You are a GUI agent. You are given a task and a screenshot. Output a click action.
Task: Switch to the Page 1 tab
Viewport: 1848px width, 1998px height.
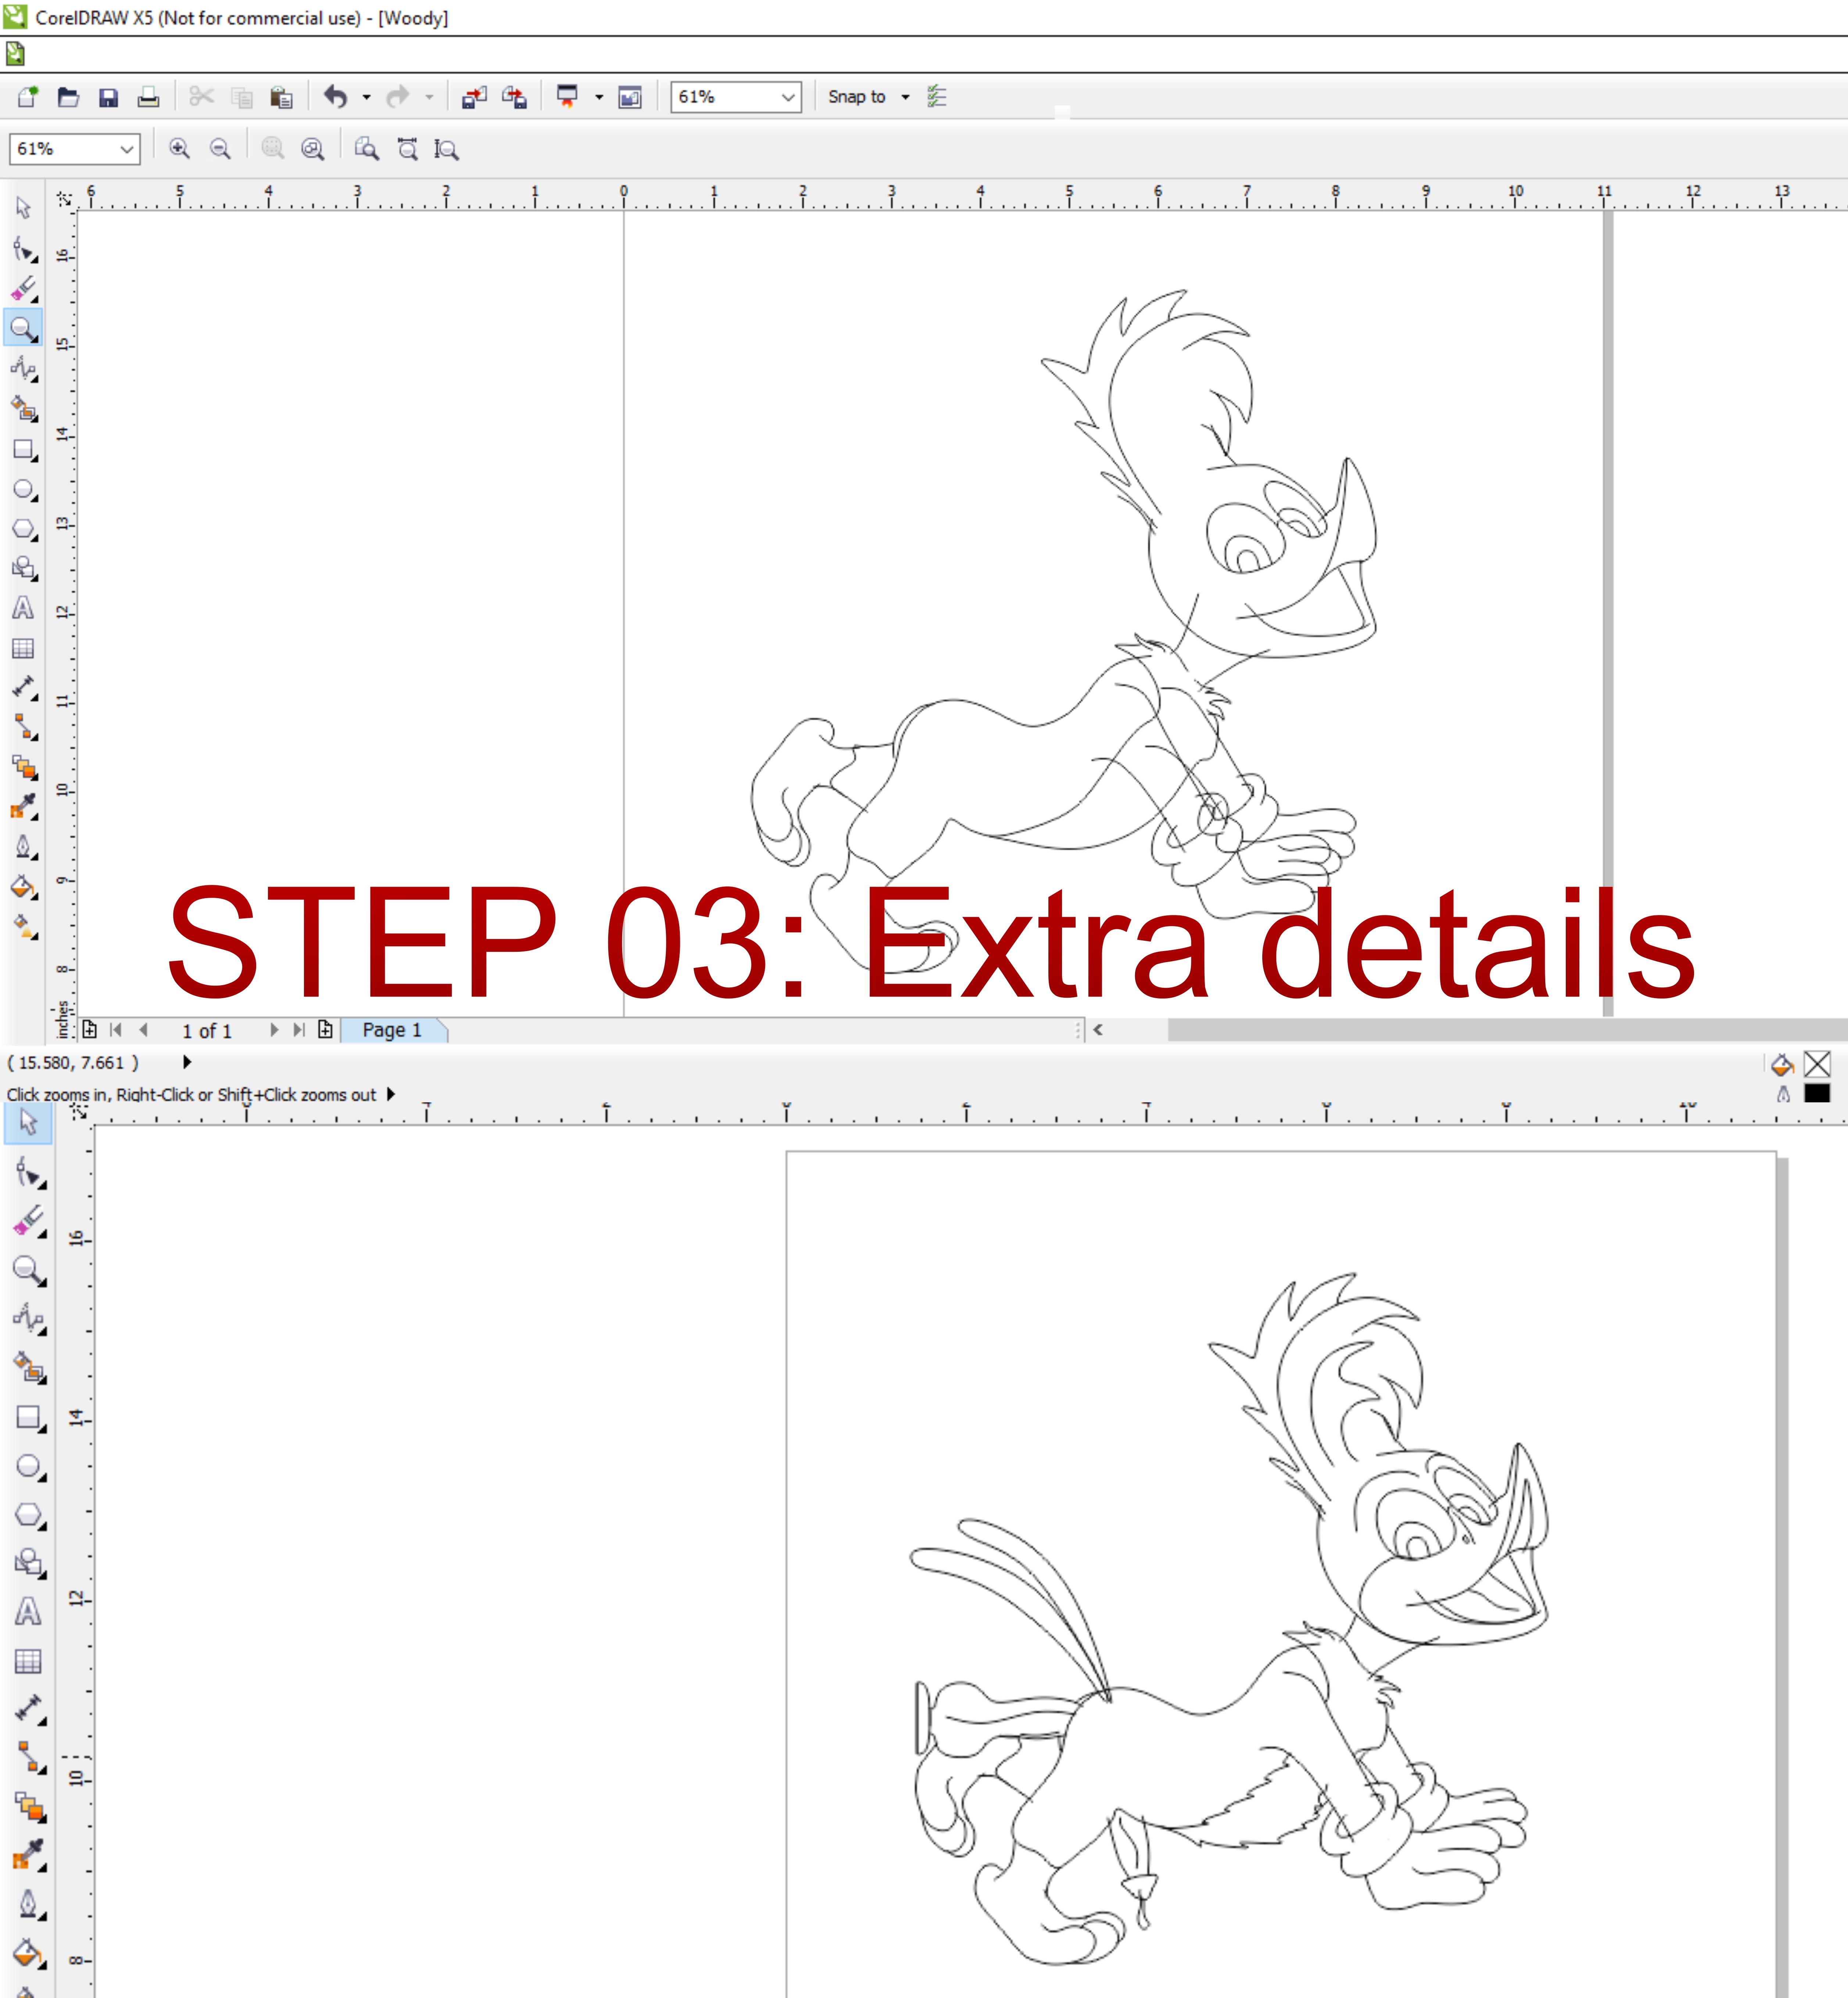click(x=392, y=1030)
